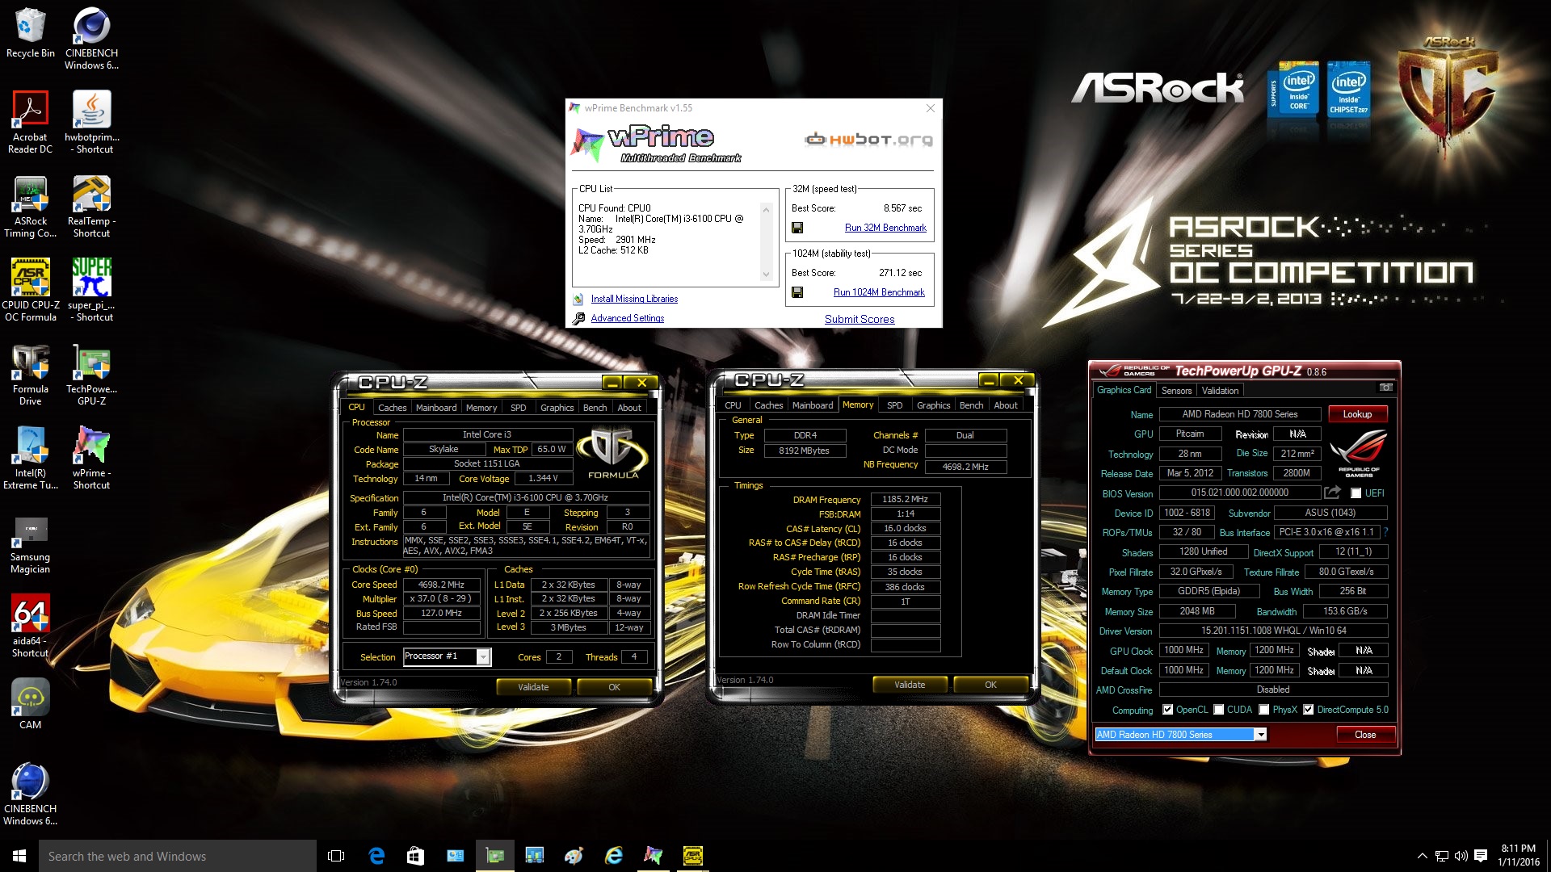The image size is (1551, 872).
Task: Open the CAM desktop icon
Action: pyautogui.click(x=31, y=703)
